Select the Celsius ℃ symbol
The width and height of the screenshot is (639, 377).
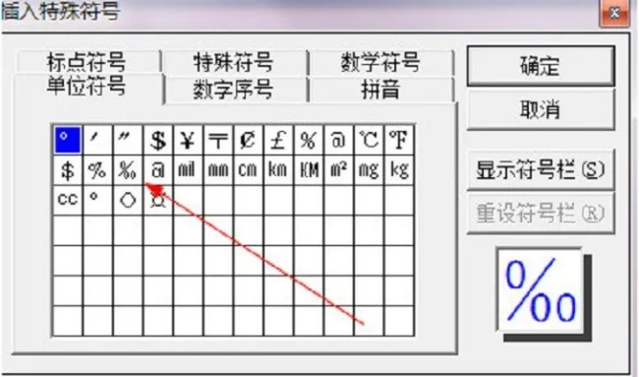[x=370, y=140]
